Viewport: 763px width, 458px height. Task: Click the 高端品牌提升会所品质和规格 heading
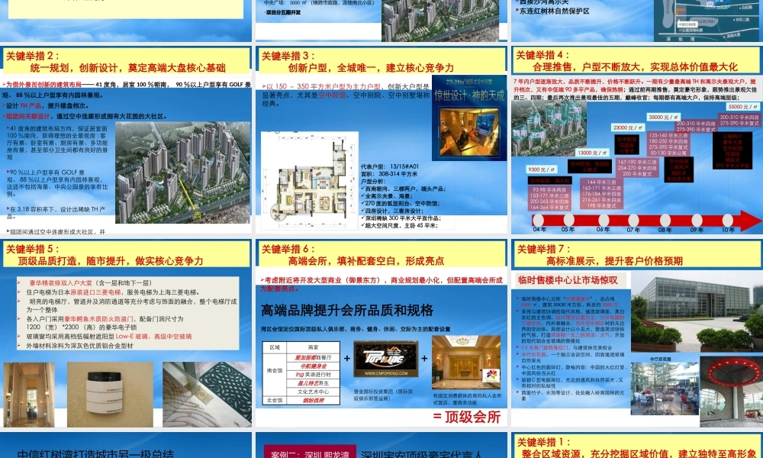[x=347, y=310]
